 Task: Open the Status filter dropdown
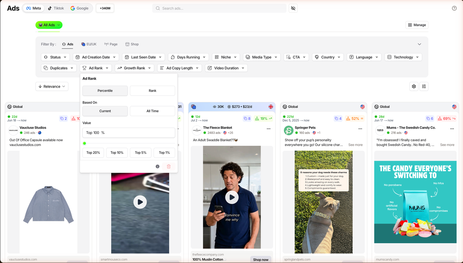tap(56, 57)
